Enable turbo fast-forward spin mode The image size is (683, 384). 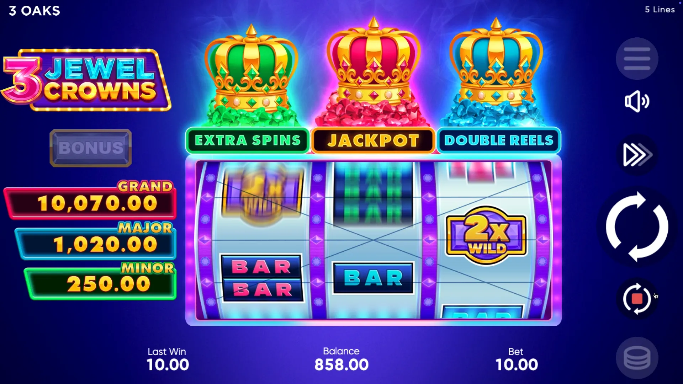click(x=637, y=155)
